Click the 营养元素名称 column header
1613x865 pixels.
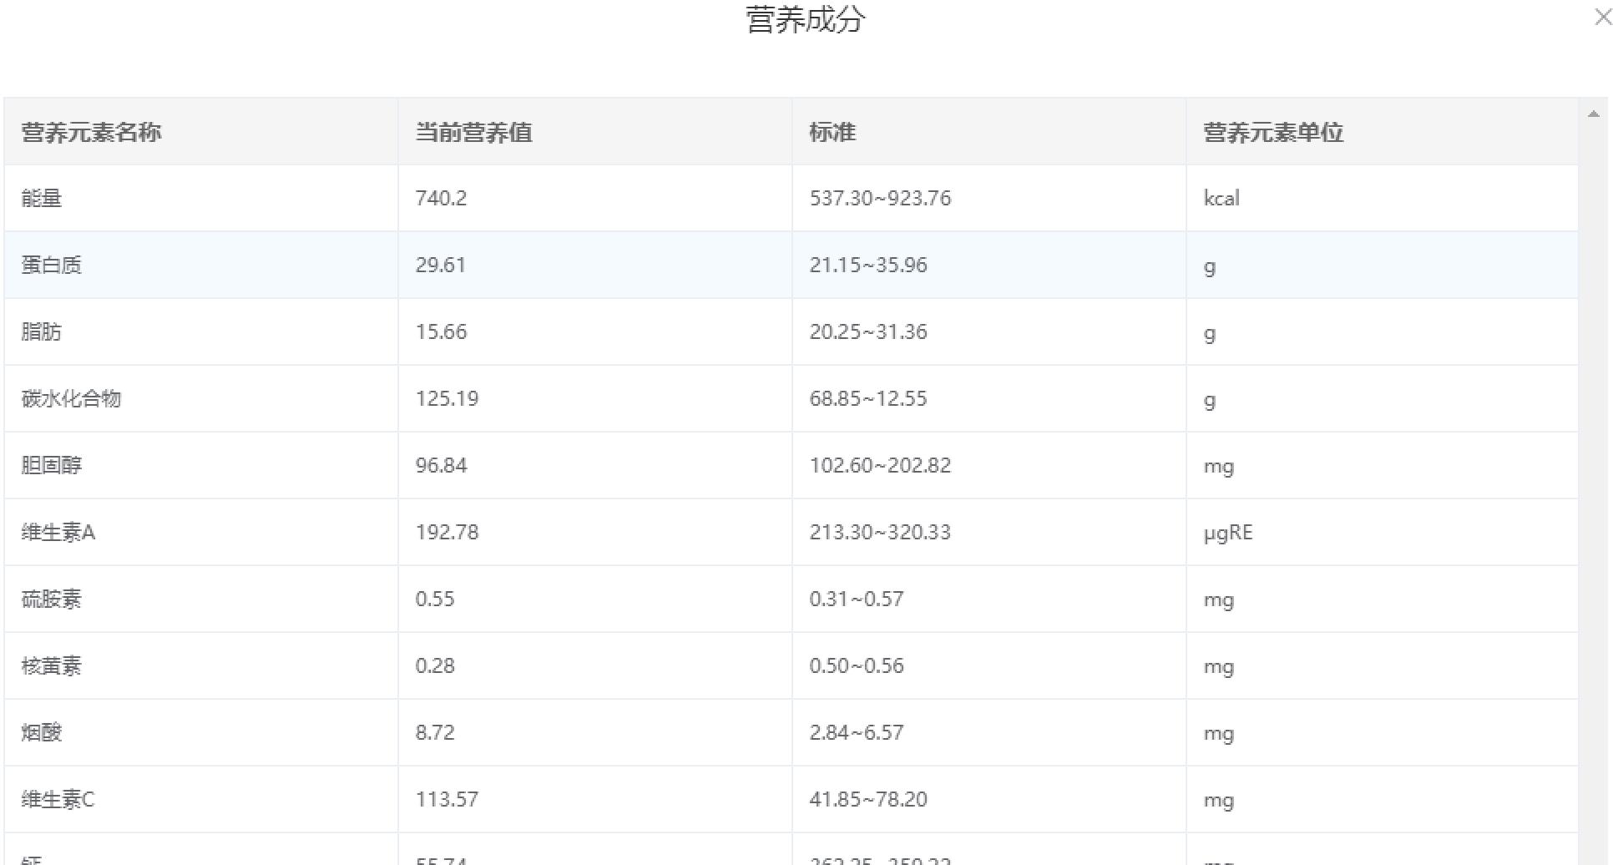[92, 132]
